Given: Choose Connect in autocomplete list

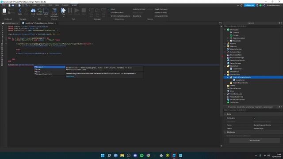Looking at the screenshot, I should click(50, 67).
